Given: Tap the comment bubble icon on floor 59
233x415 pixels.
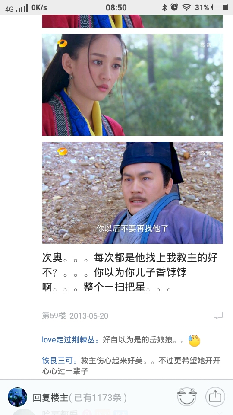Looking at the screenshot, I should (218, 315).
